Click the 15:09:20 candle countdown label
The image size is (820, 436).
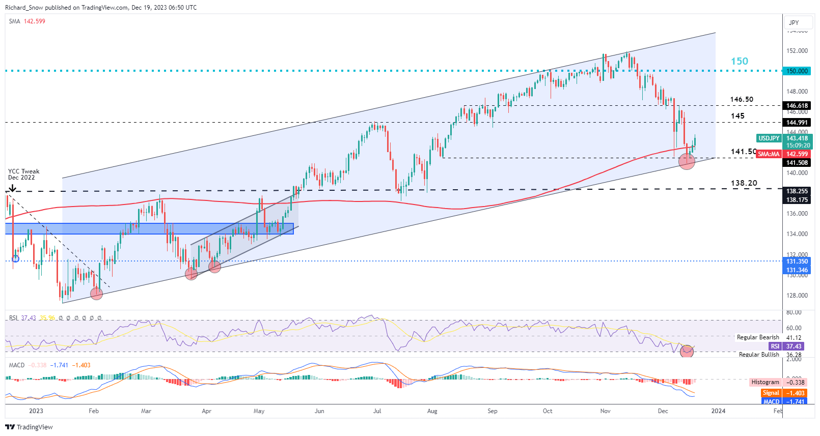pyautogui.click(x=798, y=146)
